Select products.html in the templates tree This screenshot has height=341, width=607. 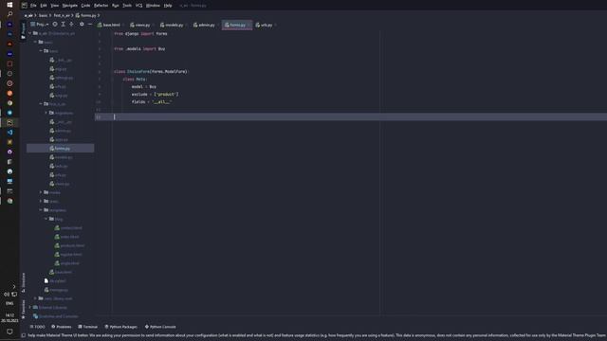69,245
